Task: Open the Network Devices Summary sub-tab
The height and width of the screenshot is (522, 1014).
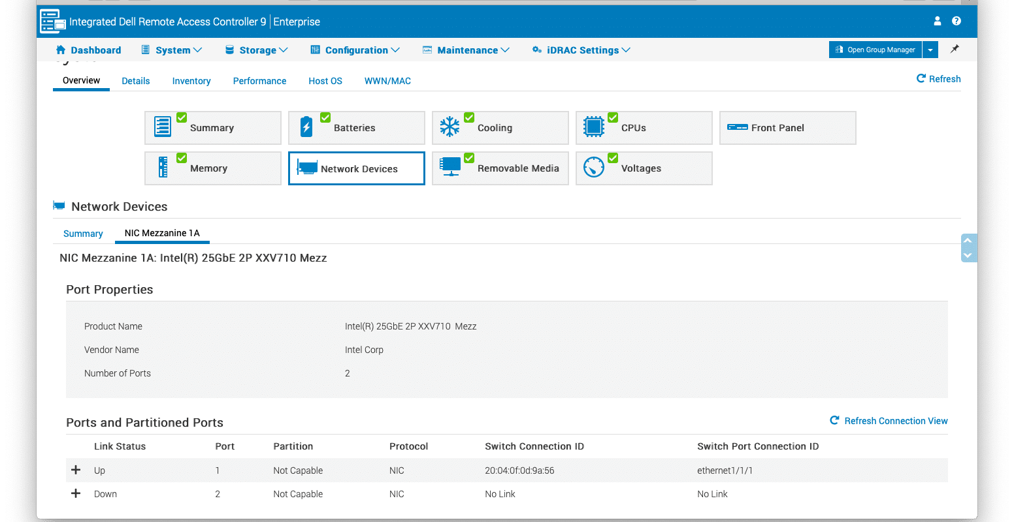Action: pyautogui.click(x=83, y=234)
